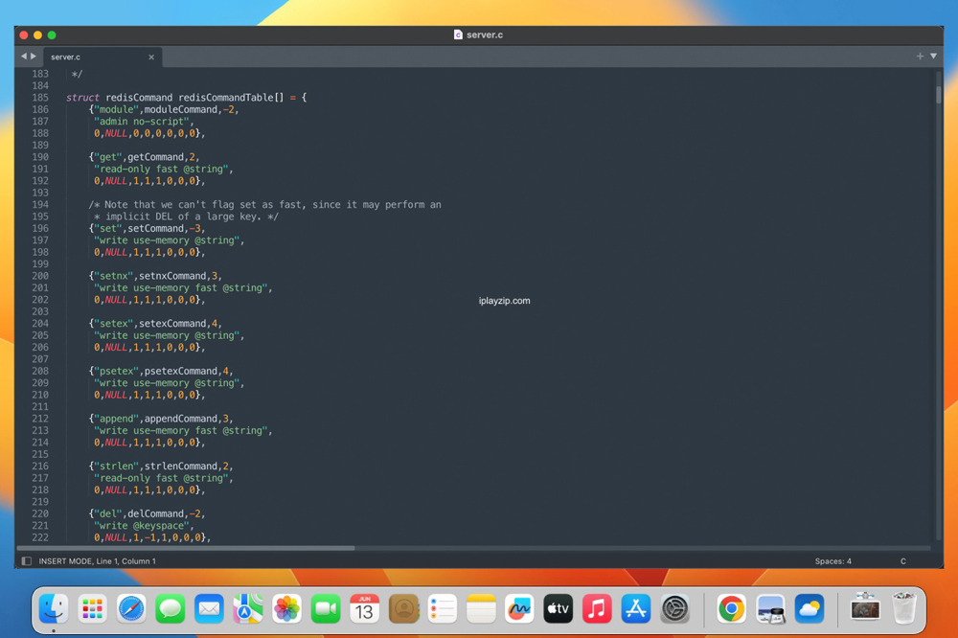The height and width of the screenshot is (638, 958).
Task: Click the vertical scrollbar thumb
Action: pos(939,94)
